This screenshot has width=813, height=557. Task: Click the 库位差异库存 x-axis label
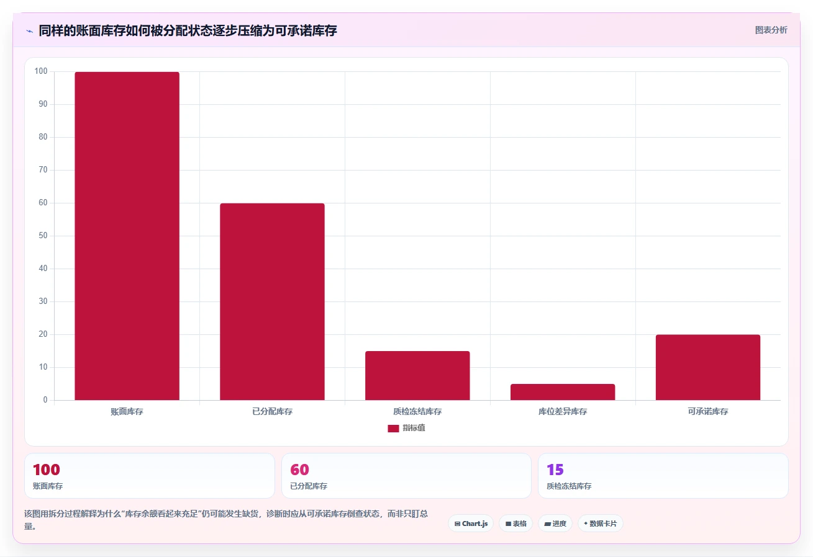pos(563,412)
